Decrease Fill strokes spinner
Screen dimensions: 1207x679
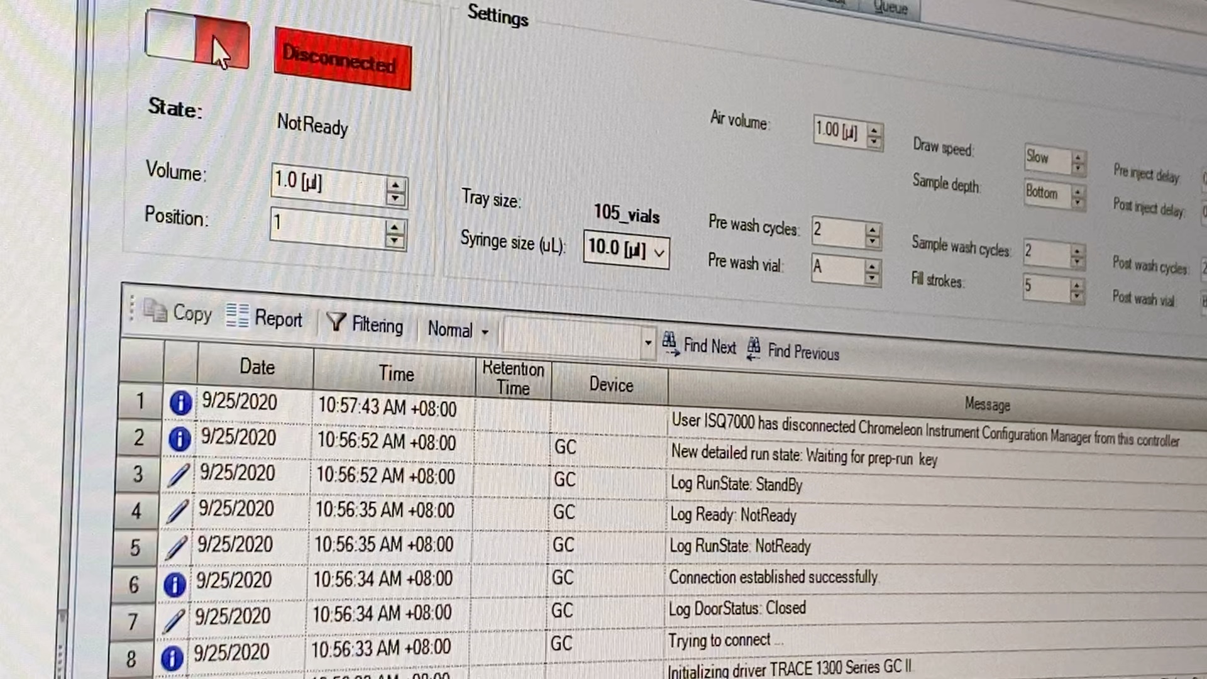(x=1077, y=295)
